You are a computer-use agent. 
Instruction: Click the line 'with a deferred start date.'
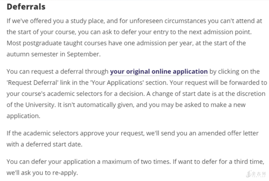44,144
